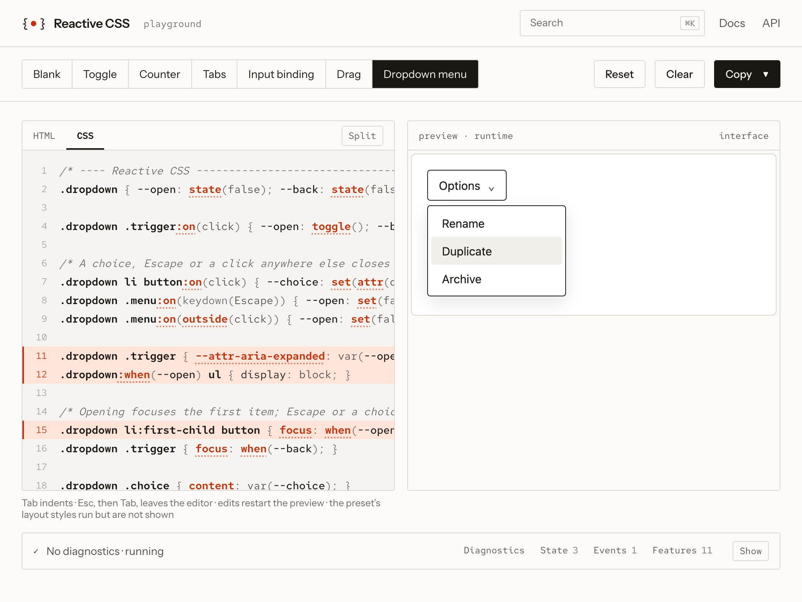Select the Input binding preset

(x=281, y=74)
